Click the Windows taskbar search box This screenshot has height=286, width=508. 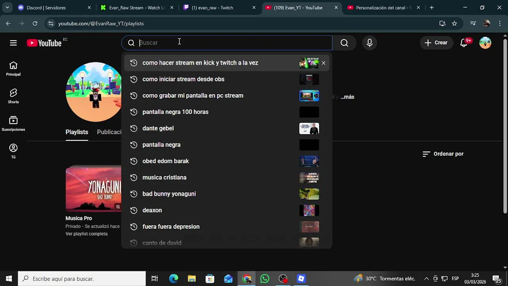(82, 279)
